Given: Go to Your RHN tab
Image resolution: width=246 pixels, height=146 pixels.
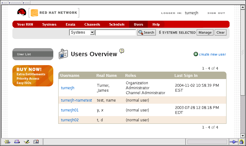Looking at the screenshot, I should tap(25, 24).
